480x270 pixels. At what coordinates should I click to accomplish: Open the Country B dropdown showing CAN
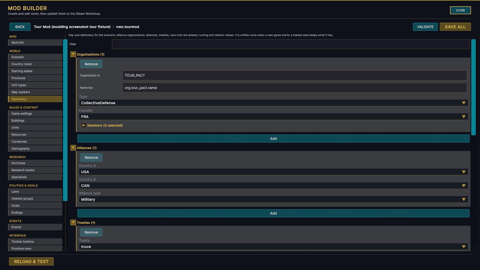[273, 186]
